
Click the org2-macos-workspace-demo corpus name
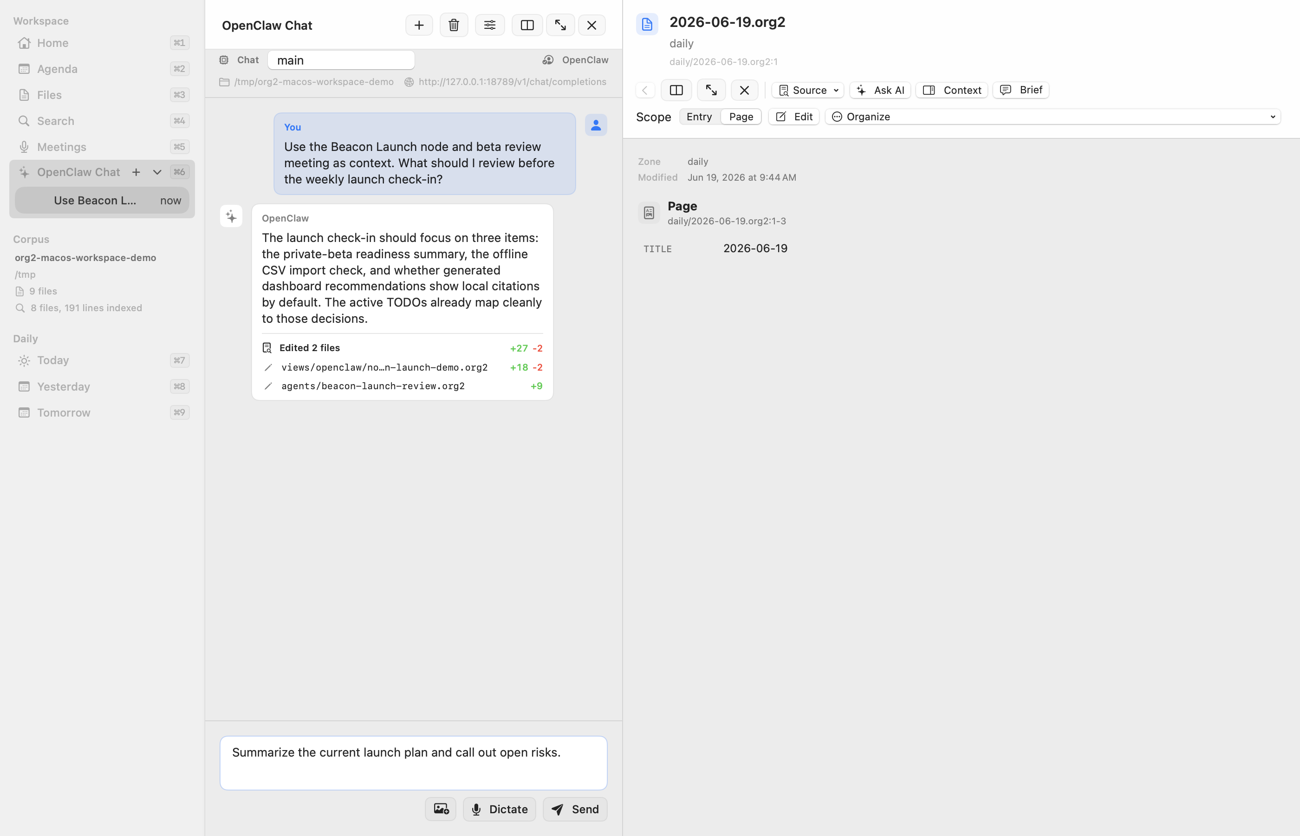85,258
